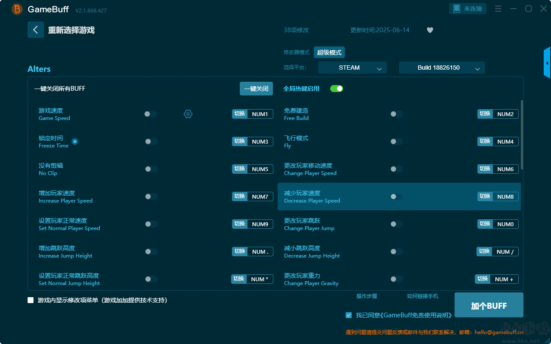Toggle Increase Player Speed switch
The height and width of the screenshot is (344, 551).
pyautogui.click(x=151, y=197)
